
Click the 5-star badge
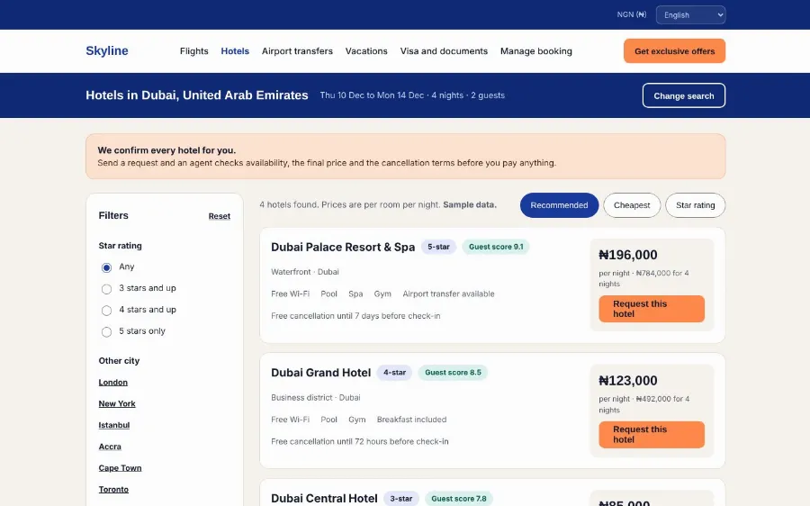pos(438,247)
